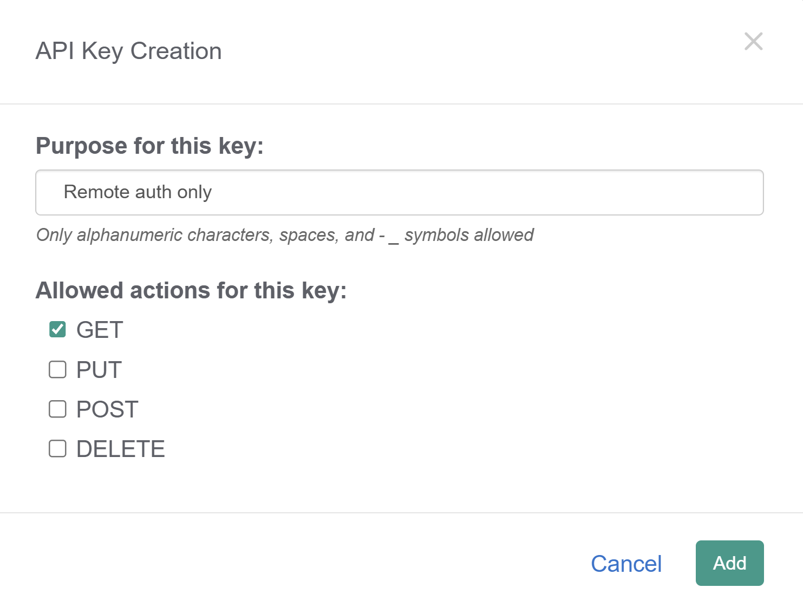Click the 'API Key Creation' dialog title
Screen dimensions: 803x607
(128, 50)
